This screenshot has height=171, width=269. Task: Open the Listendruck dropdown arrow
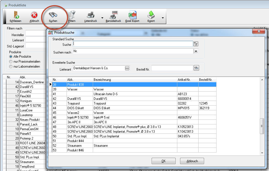[x=102, y=18]
